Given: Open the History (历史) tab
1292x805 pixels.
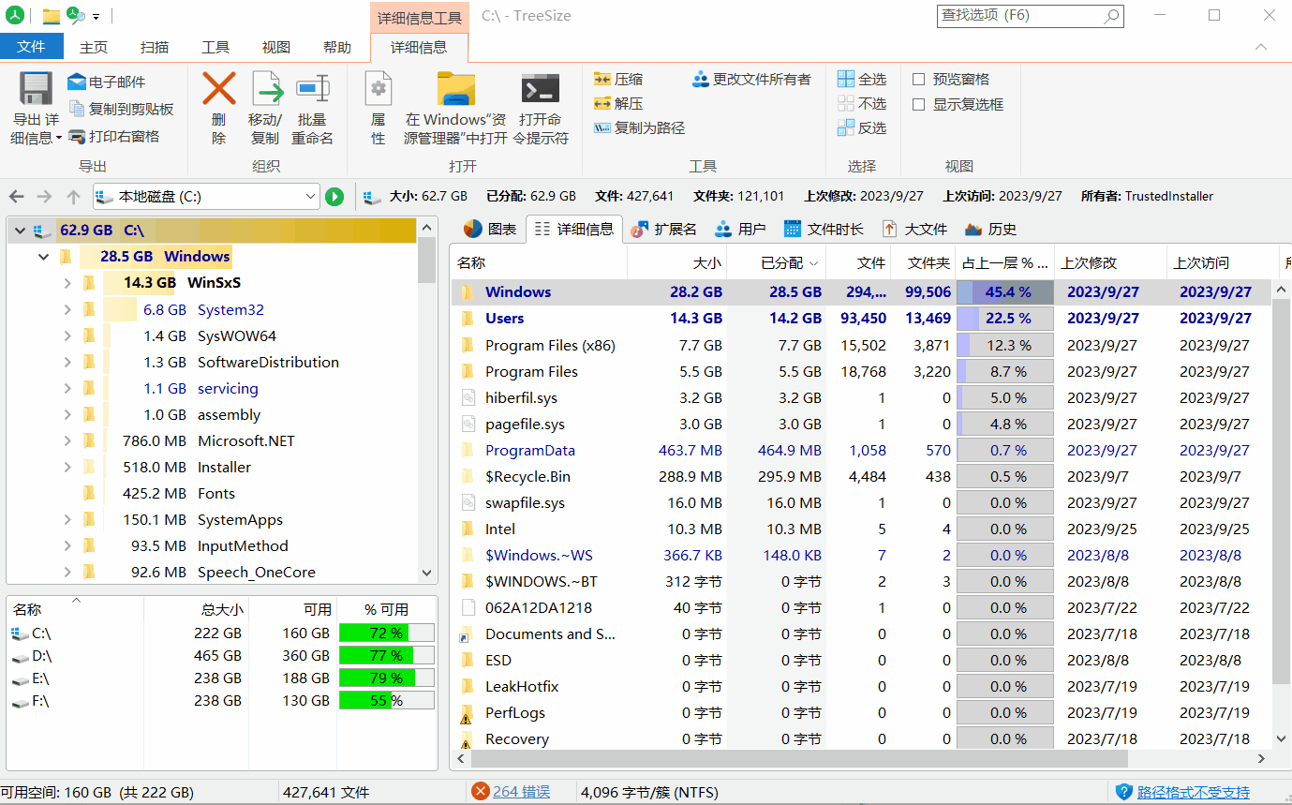Looking at the screenshot, I should (990, 229).
